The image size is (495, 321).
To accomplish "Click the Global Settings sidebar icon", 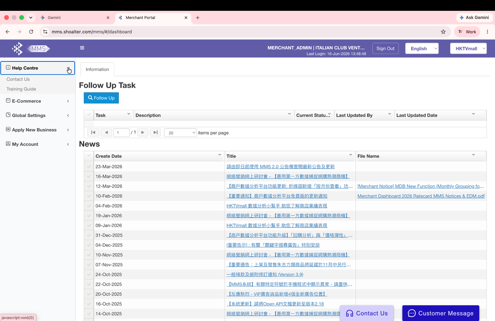I will [x=8, y=115].
